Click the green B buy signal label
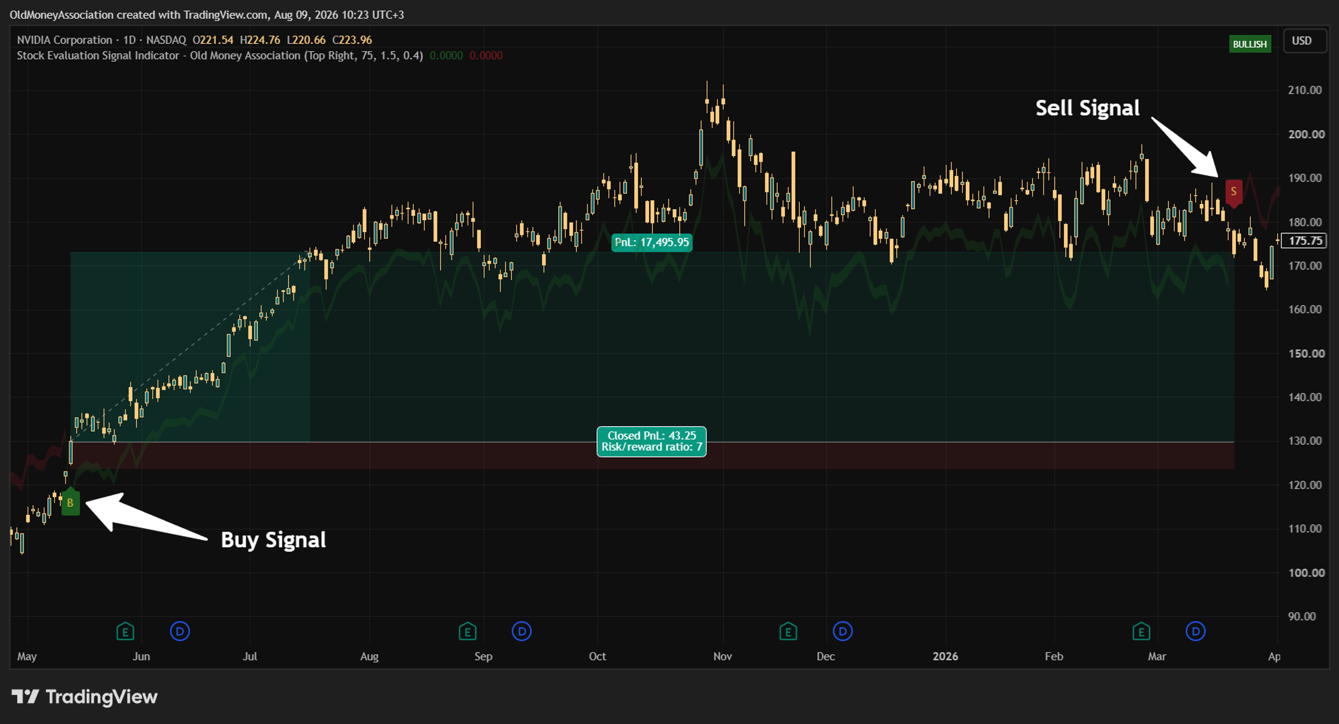This screenshot has width=1339, height=724. pyautogui.click(x=71, y=502)
